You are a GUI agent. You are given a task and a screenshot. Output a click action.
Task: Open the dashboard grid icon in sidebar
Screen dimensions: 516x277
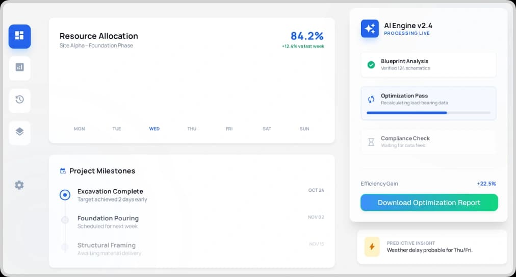point(20,36)
